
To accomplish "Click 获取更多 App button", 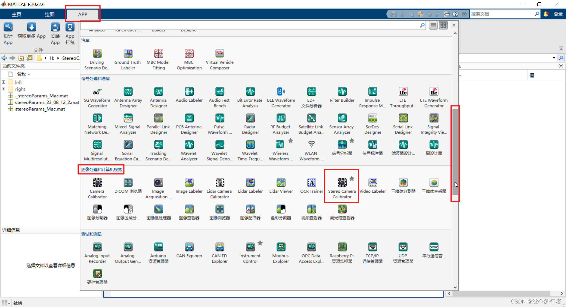I will 32,31.
